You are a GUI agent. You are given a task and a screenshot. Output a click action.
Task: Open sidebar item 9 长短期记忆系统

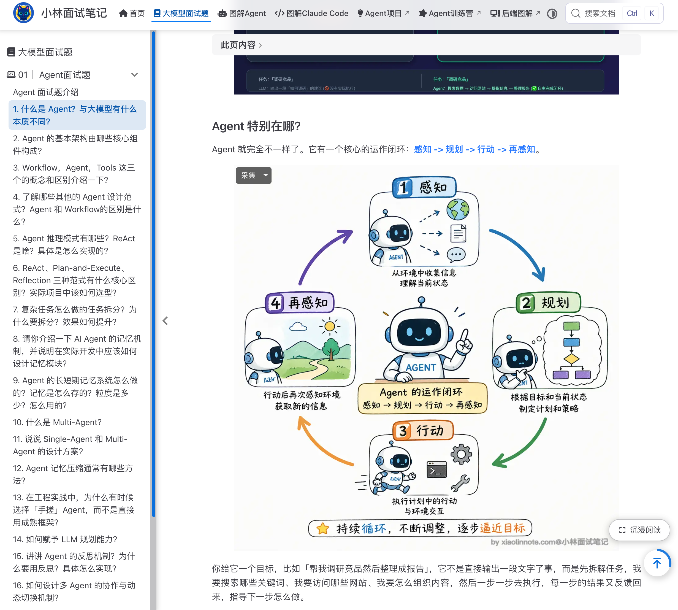[77, 393]
